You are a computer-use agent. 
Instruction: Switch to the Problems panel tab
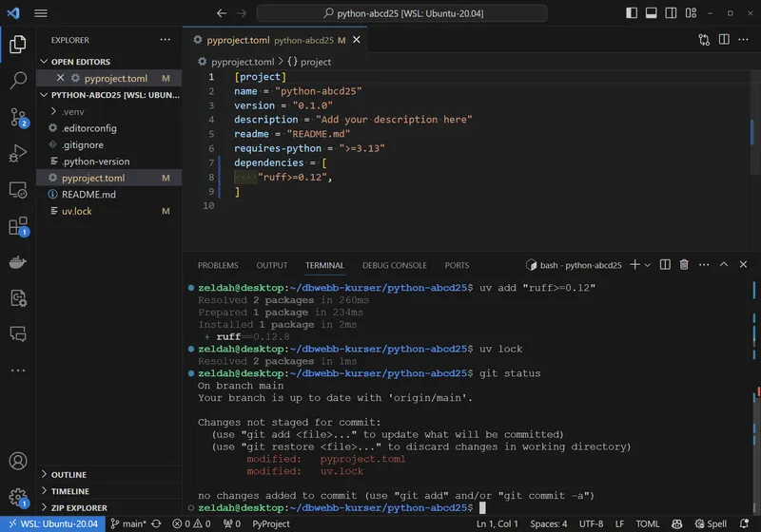[218, 265]
